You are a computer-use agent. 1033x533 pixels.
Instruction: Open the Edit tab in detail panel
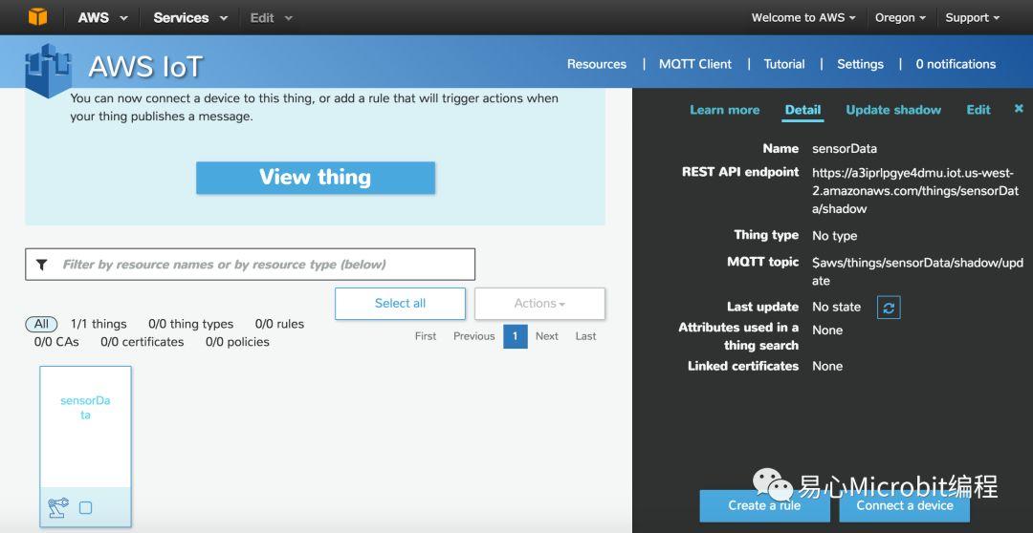tap(978, 110)
